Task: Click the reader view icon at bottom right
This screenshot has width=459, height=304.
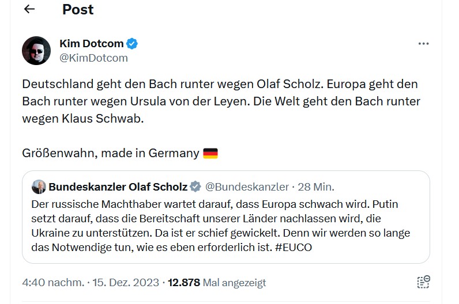Action: pyautogui.click(x=424, y=282)
